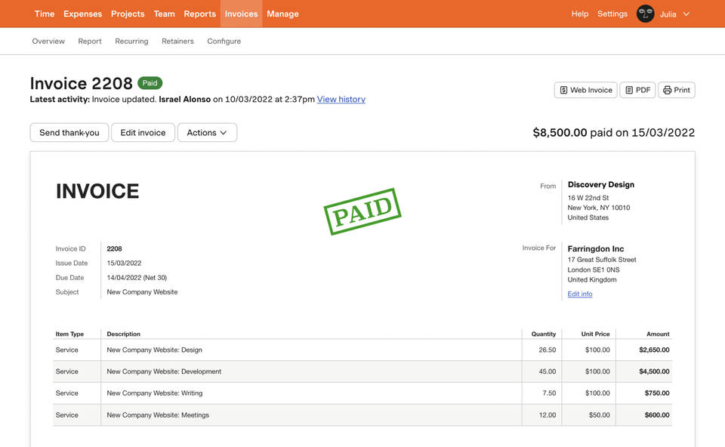Image resolution: width=725 pixels, height=447 pixels.
Task: Expand the Actions dropdown
Action: pyautogui.click(x=207, y=133)
